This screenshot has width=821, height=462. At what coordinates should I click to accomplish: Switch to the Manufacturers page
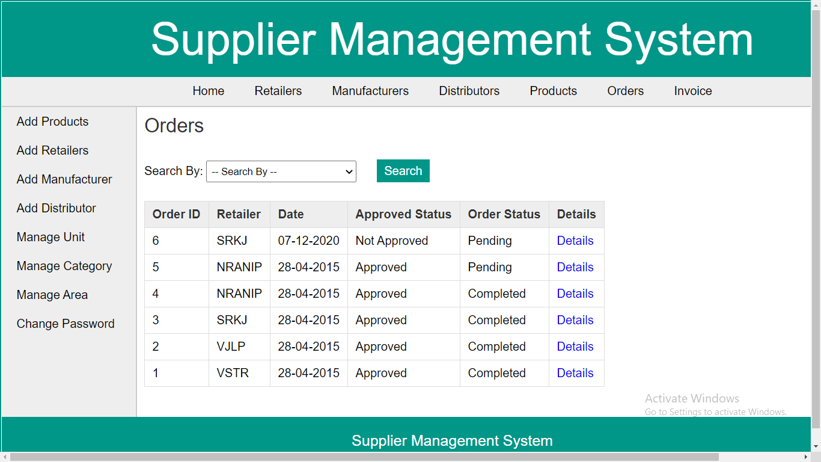click(x=370, y=91)
